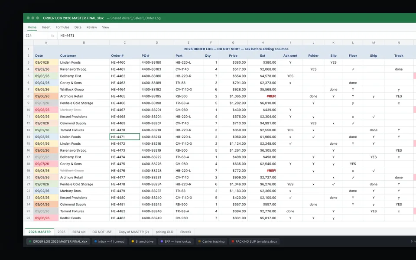Click the struck-through Marbury Bros. customer cell
The height and width of the screenshot is (260, 416).
(84, 110)
